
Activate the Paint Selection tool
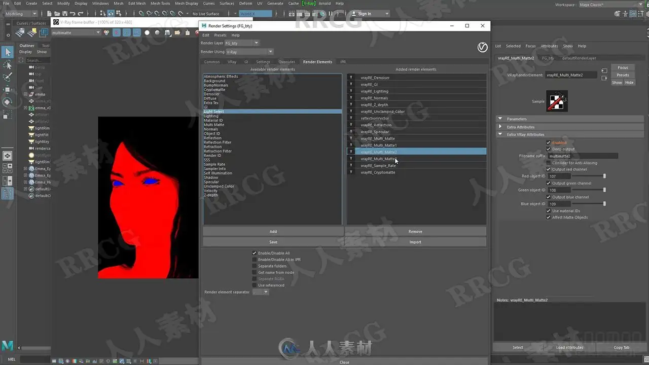8,77
